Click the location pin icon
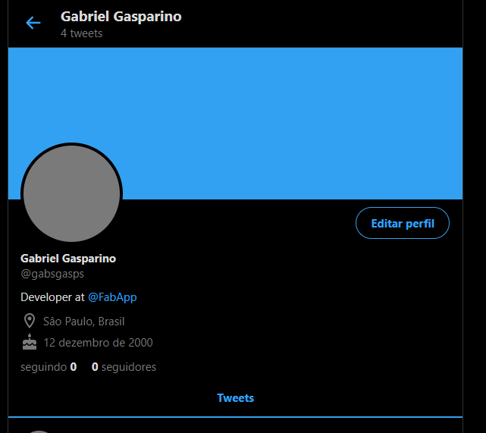Screen dimensions: 486x433 click(x=30, y=321)
